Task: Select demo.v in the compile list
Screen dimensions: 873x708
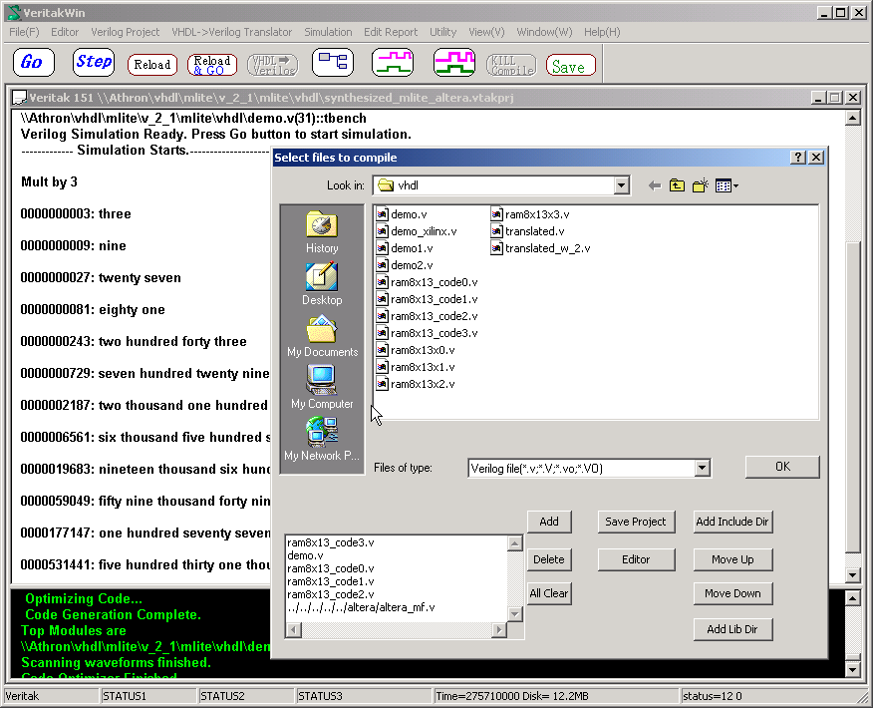Action: tap(305, 555)
